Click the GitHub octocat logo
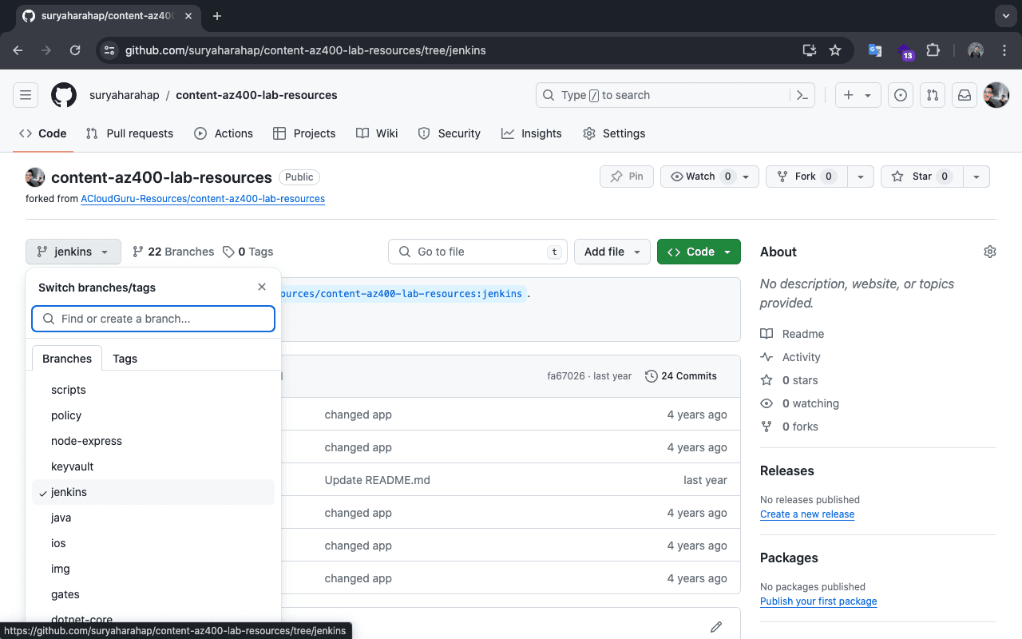1022x639 pixels. click(64, 95)
